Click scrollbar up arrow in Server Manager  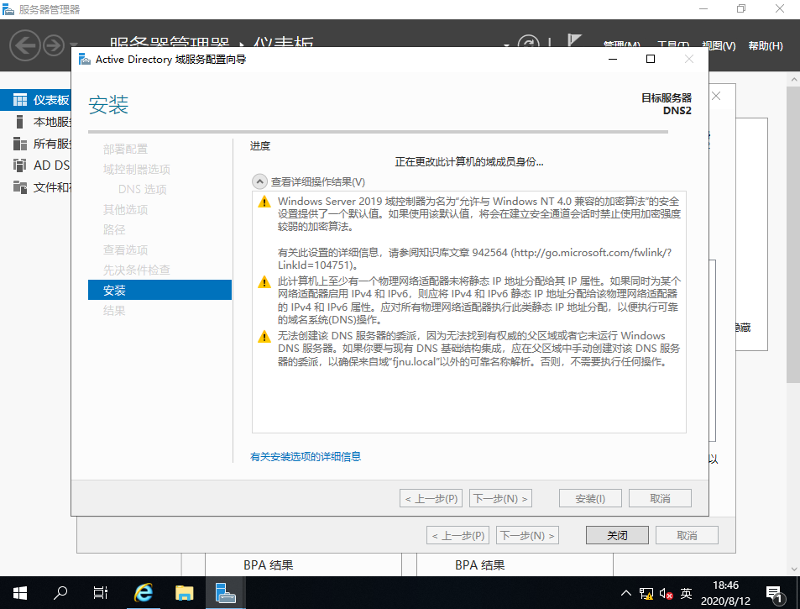[x=792, y=80]
